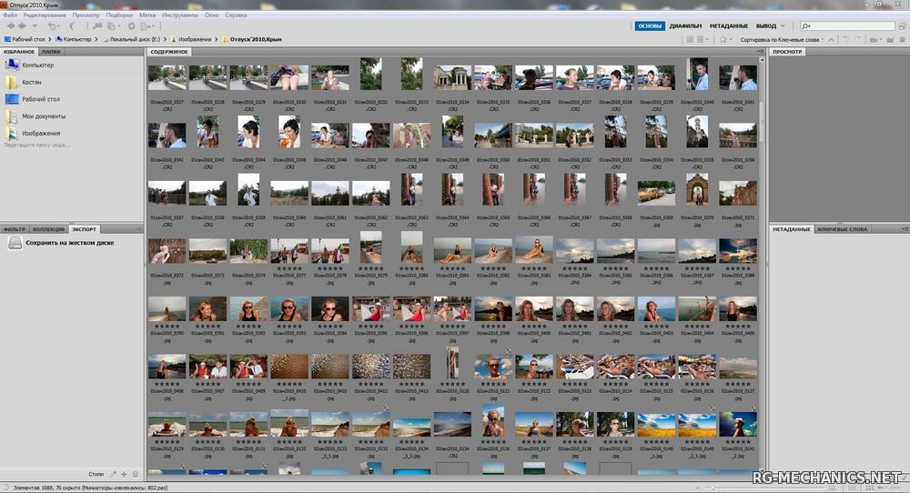Switch to the ДИАФИЛЬМ workspace
The height and width of the screenshot is (493, 910).
685,25
